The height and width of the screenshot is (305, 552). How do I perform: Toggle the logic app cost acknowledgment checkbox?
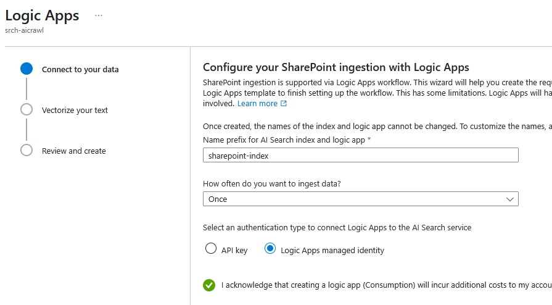pos(209,285)
